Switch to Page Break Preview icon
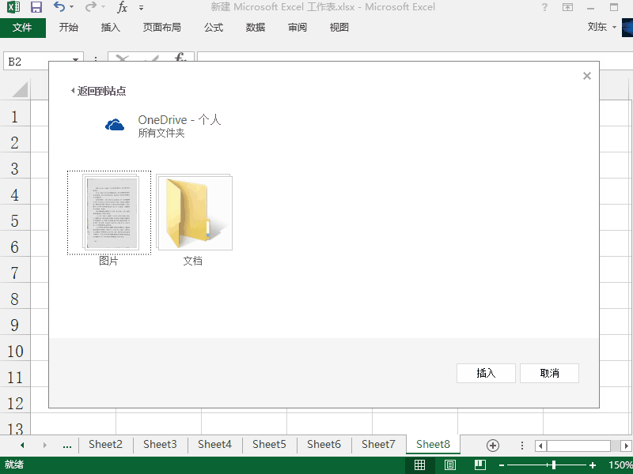633x474 pixels. [x=480, y=465]
